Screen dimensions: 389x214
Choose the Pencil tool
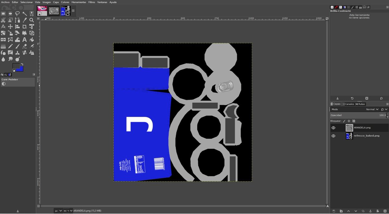(x=10, y=46)
